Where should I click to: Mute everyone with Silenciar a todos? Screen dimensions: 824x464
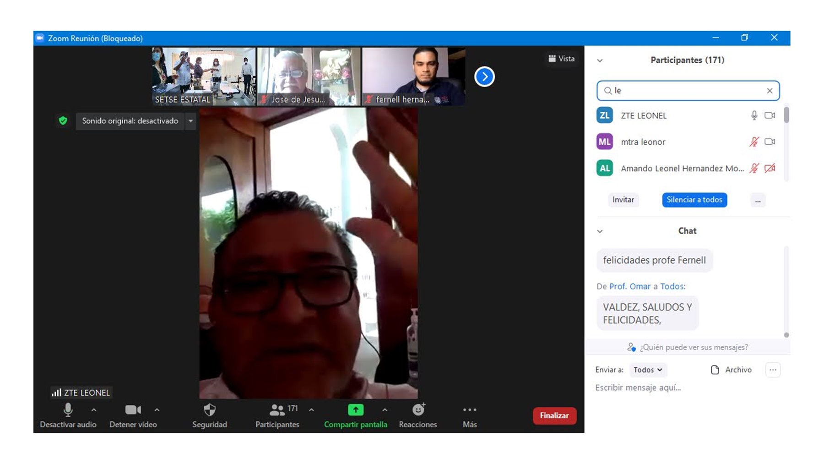pyautogui.click(x=694, y=200)
